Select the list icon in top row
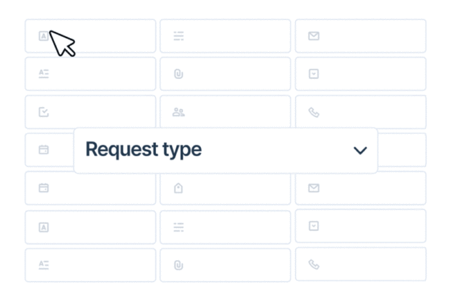 click(178, 36)
